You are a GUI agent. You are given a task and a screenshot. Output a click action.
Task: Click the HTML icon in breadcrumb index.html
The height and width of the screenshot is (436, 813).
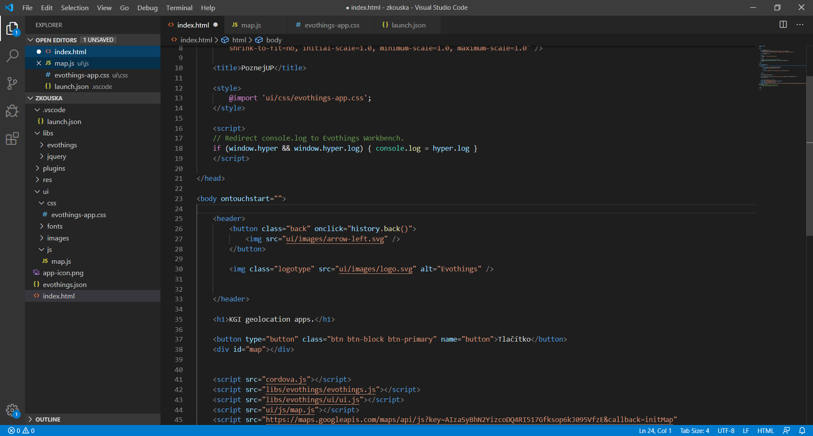[174, 40]
